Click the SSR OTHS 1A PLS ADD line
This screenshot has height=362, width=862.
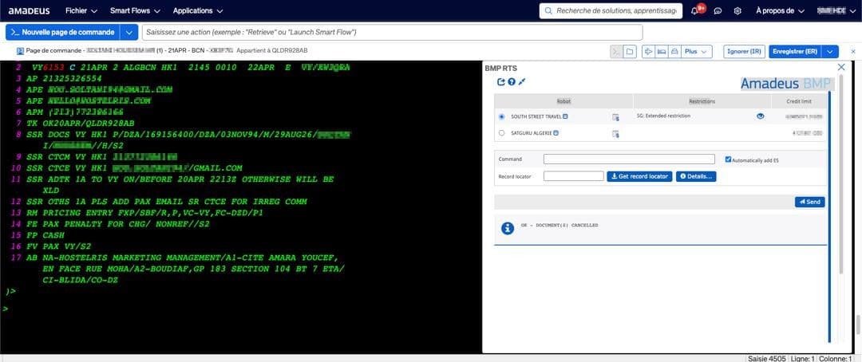pyautogui.click(x=166, y=202)
